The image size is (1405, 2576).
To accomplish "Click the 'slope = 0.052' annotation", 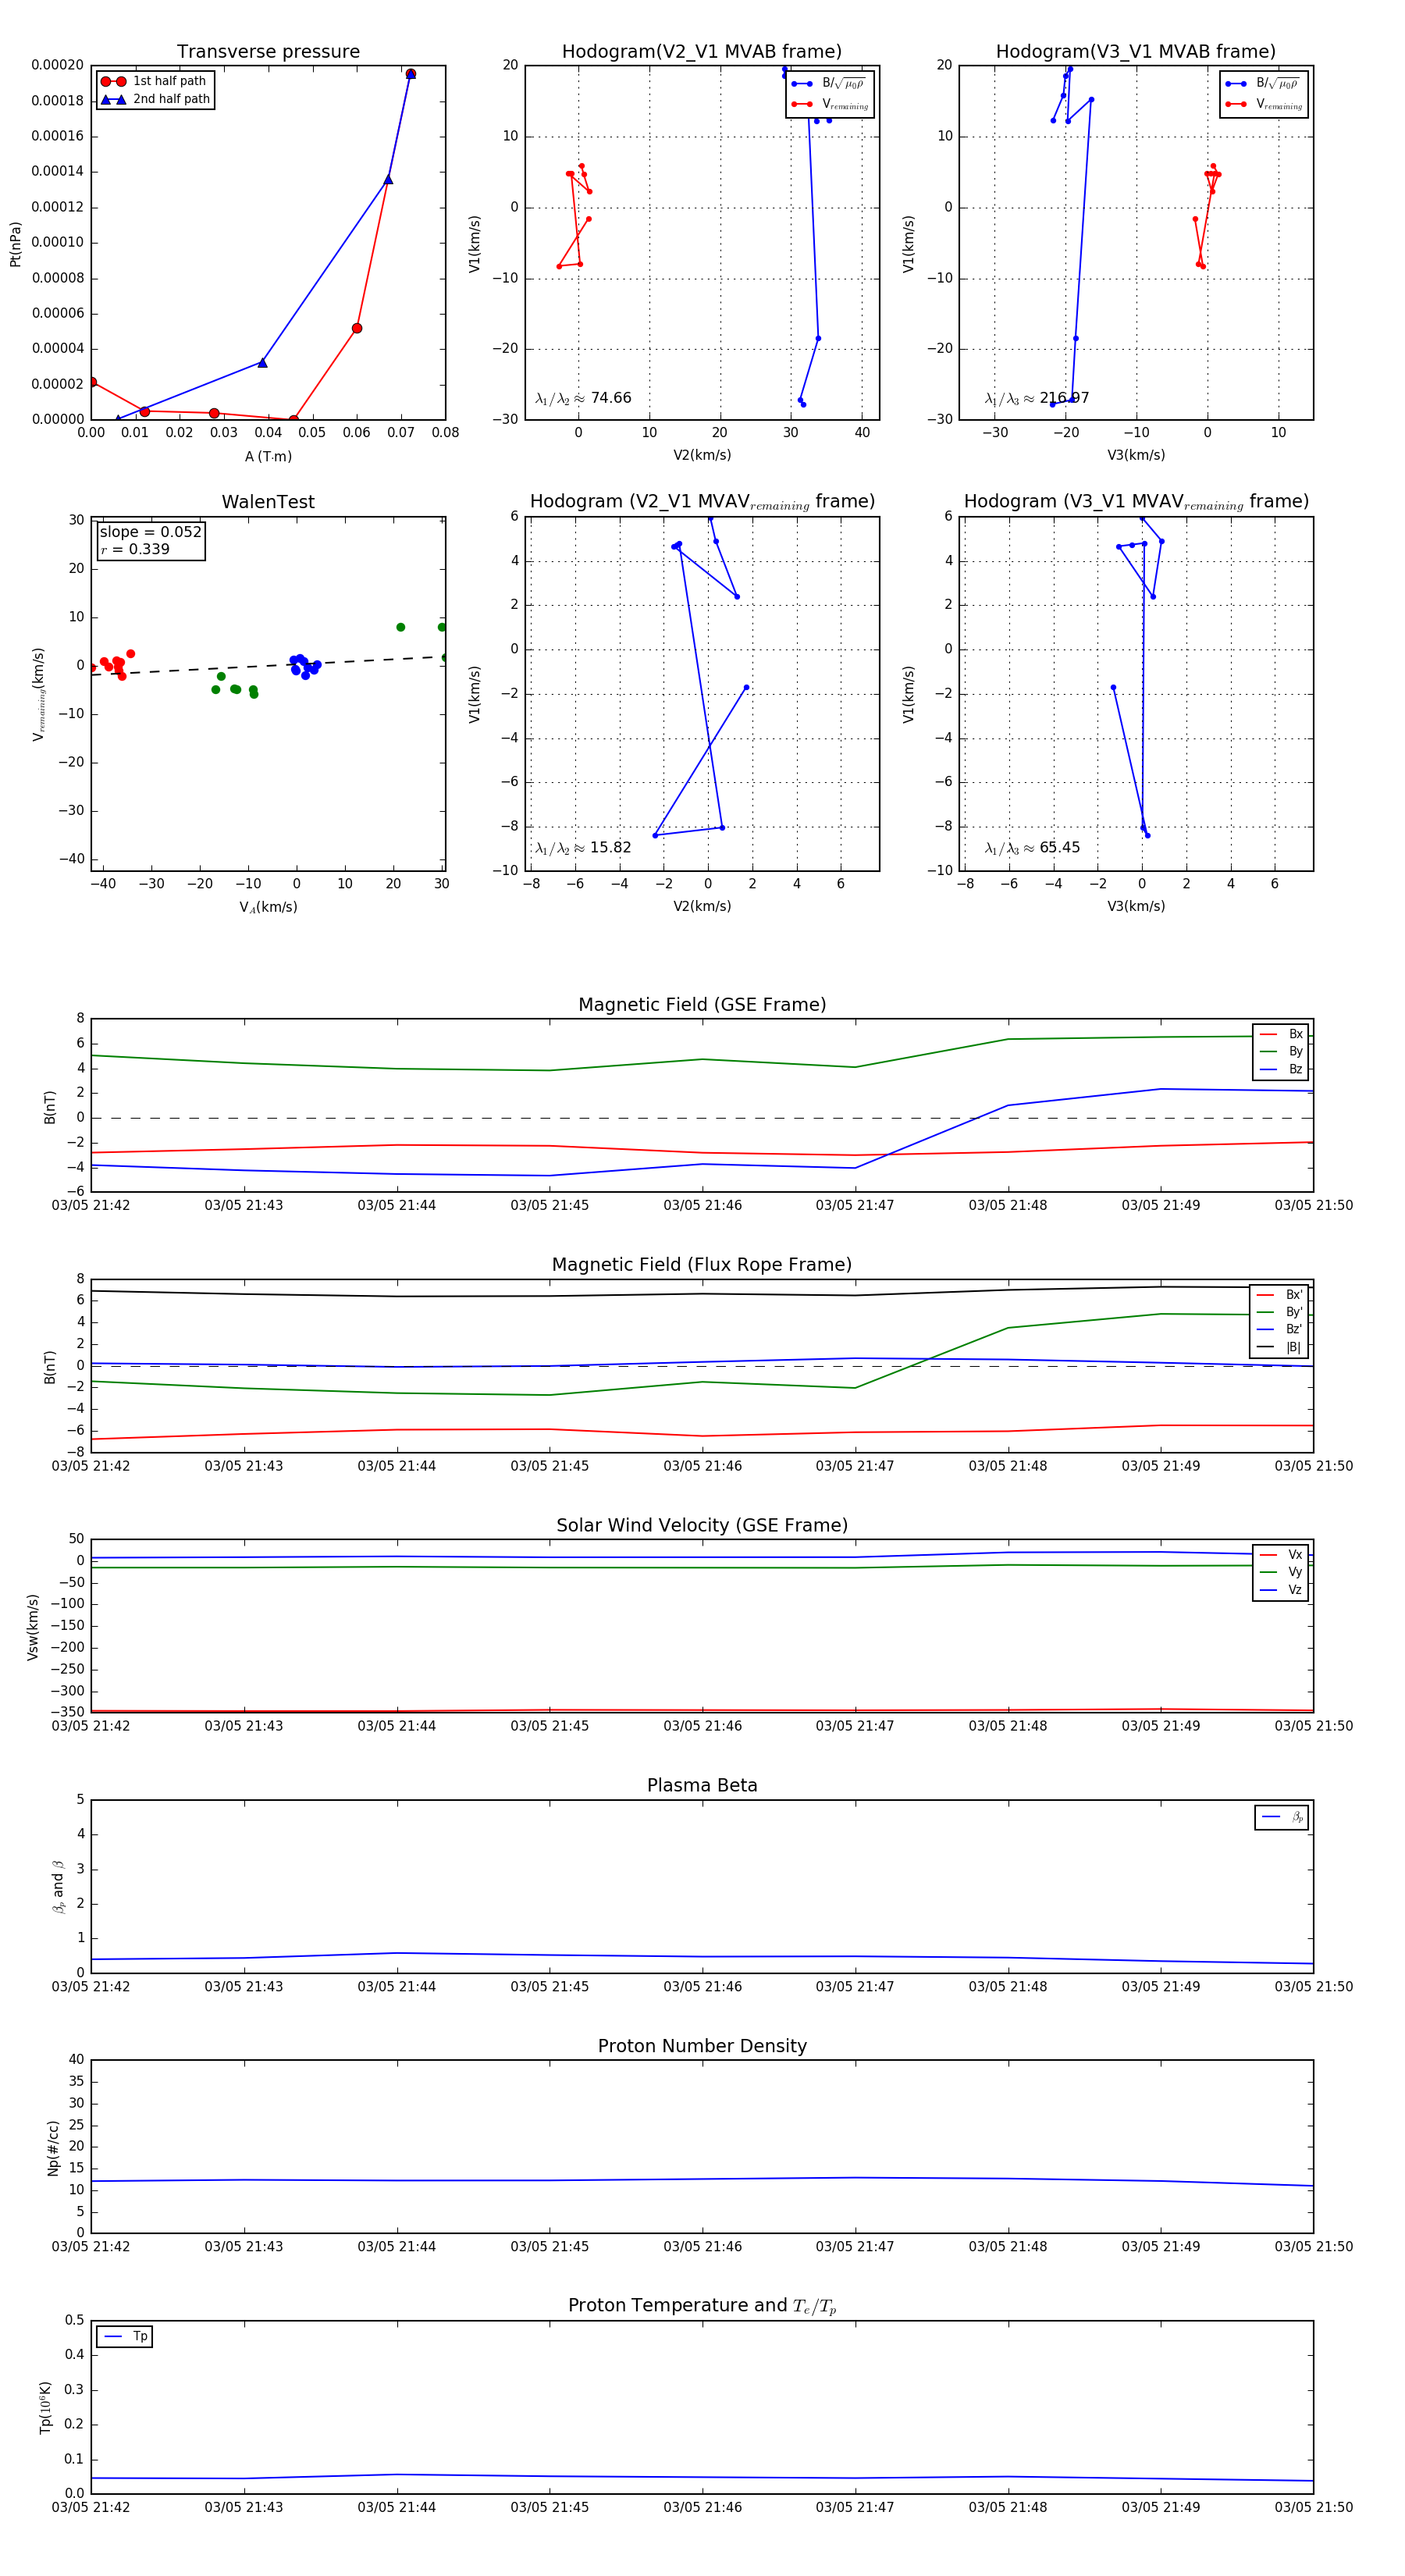I will pos(151,532).
